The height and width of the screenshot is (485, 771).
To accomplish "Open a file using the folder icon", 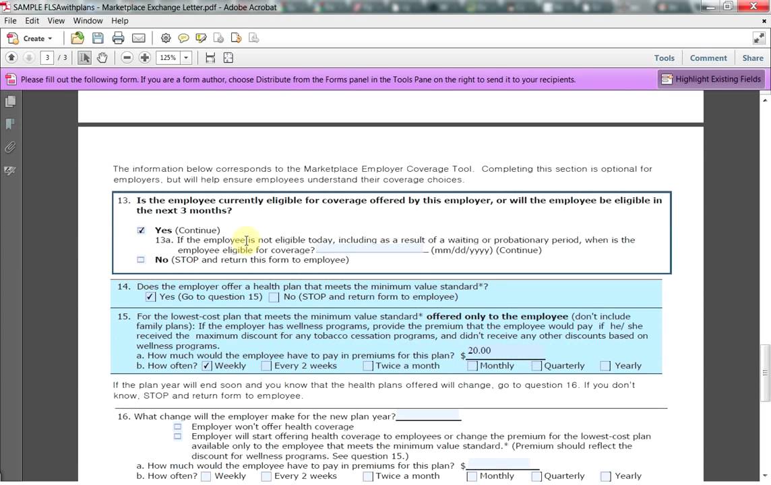I will [x=78, y=38].
